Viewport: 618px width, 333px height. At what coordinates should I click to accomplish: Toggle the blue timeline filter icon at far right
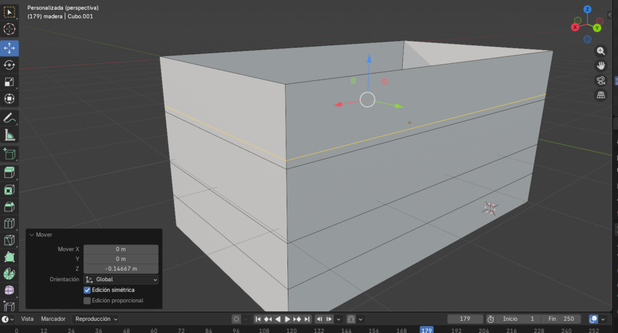click(593, 319)
